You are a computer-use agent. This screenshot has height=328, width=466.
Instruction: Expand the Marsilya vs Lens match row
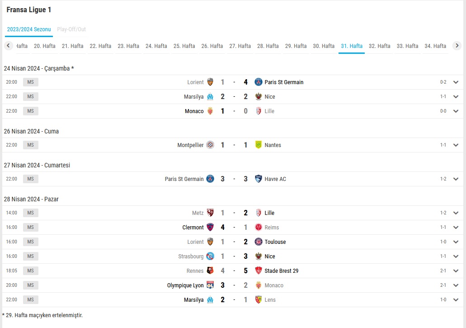456,299
